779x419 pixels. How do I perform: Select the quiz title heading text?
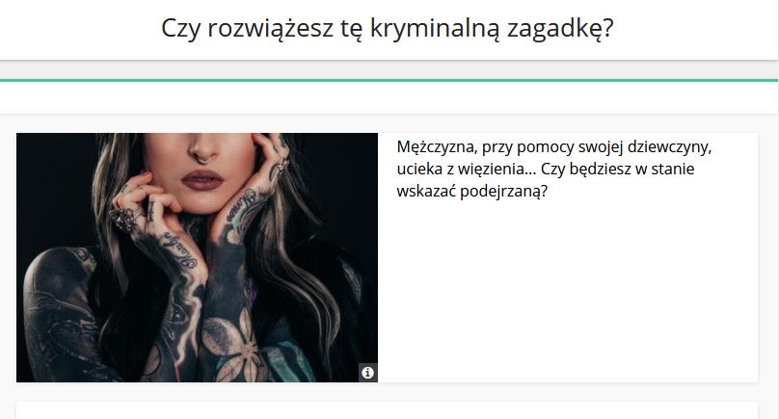point(388,28)
